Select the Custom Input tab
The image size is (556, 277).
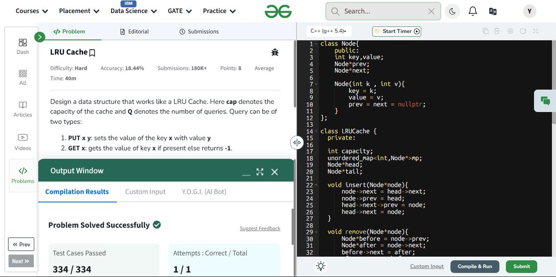pos(145,192)
